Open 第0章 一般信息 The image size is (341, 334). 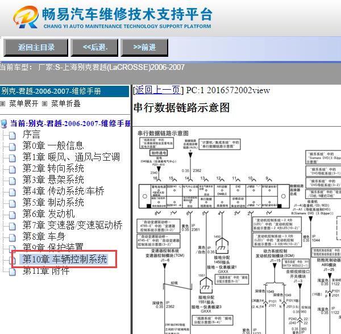(x=53, y=146)
